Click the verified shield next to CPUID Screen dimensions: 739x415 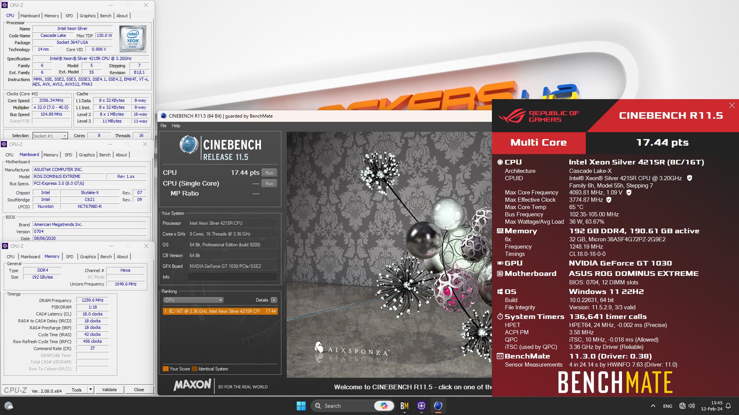[689, 178]
